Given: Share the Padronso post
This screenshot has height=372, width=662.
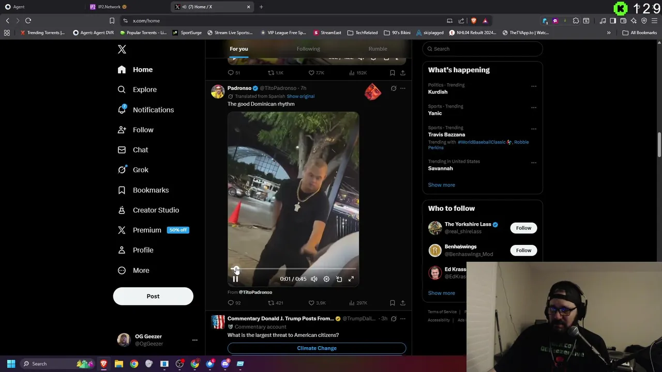Looking at the screenshot, I should [x=403, y=303].
